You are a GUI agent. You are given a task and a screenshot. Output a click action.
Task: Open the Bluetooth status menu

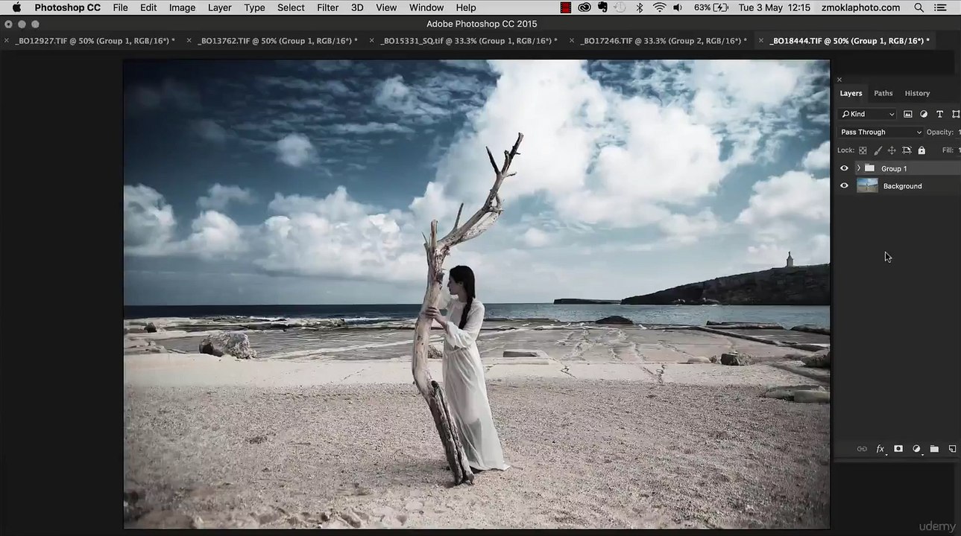point(640,7)
